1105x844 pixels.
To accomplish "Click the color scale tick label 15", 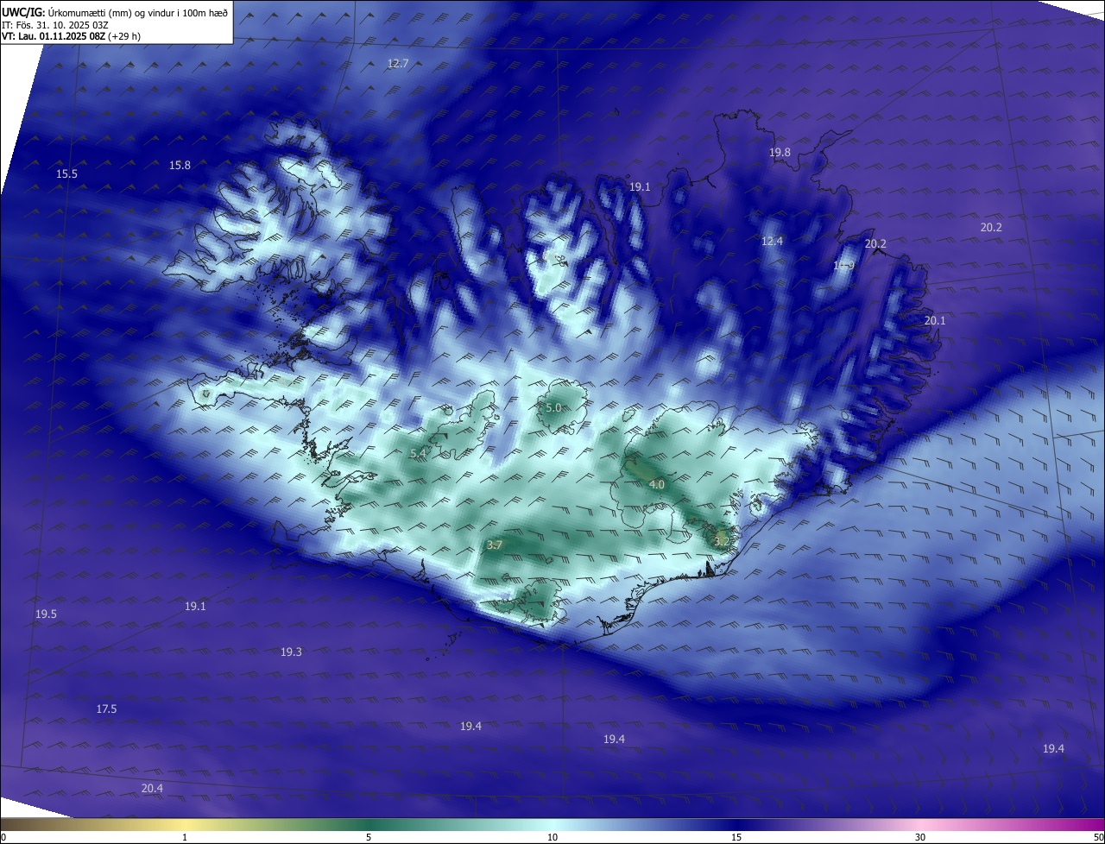I will pos(736,837).
